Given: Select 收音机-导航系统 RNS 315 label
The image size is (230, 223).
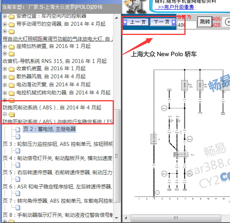Looking at the screenshot, I should (x=54, y=61).
